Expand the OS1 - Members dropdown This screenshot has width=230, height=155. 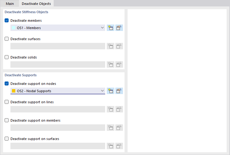point(102,28)
